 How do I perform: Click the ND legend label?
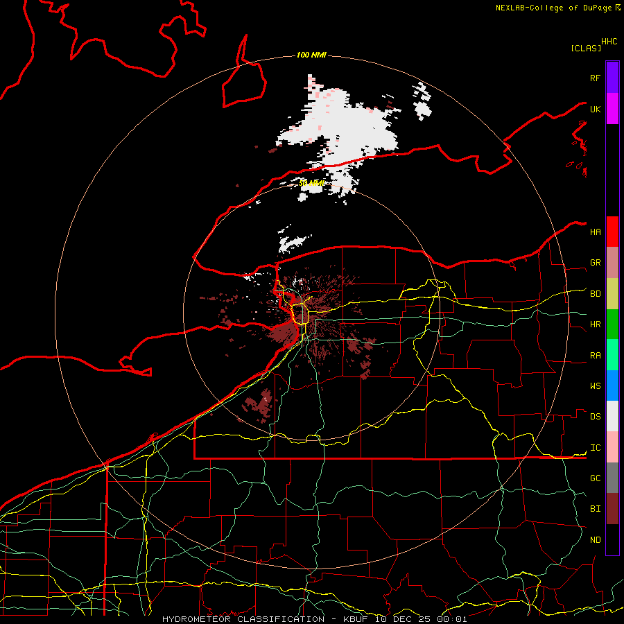[595, 540]
